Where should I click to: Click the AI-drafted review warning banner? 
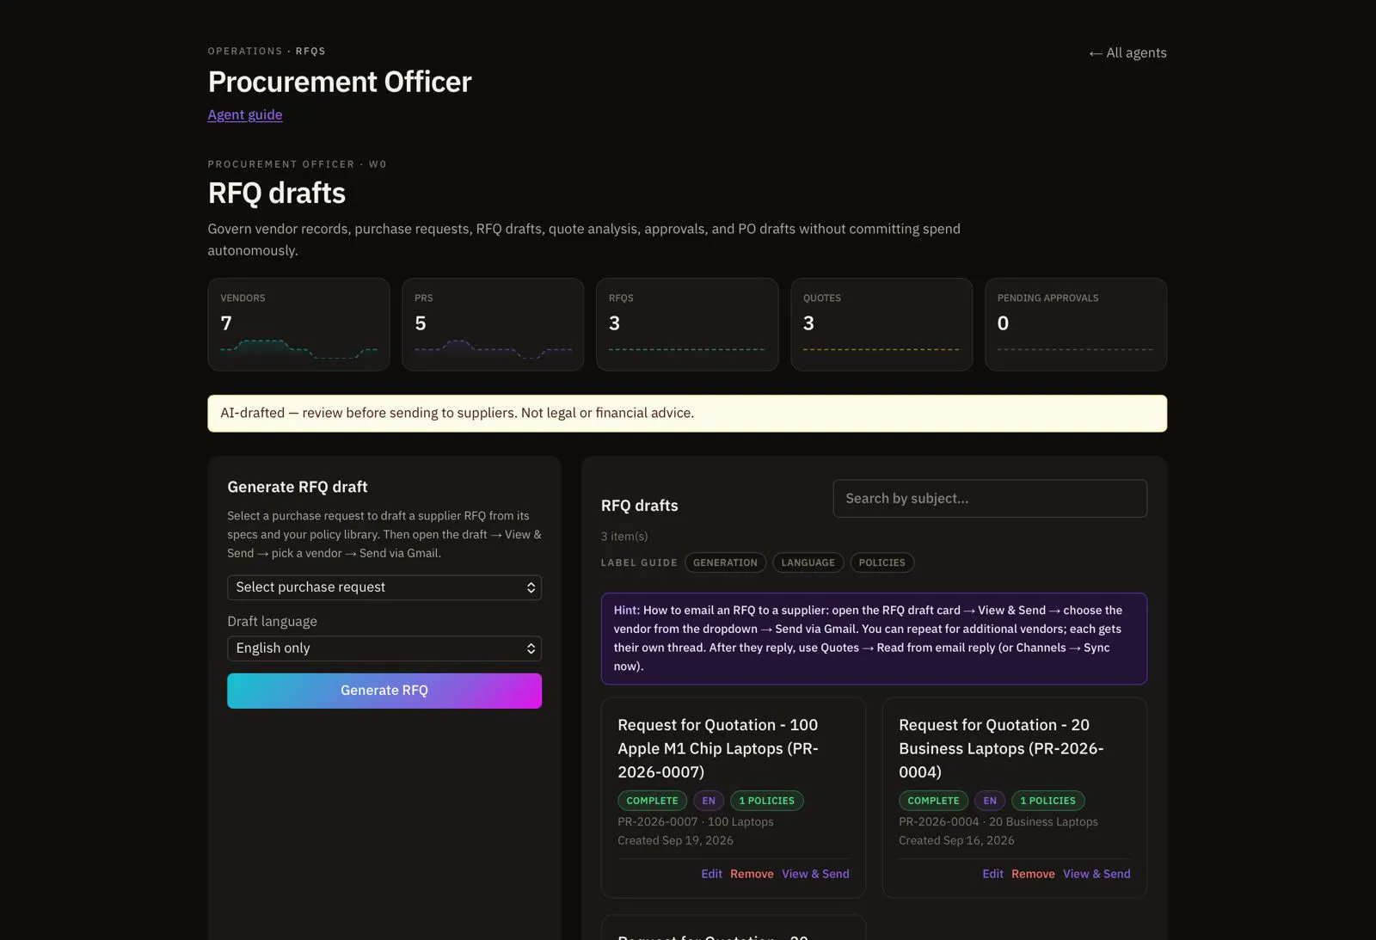click(x=687, y=414)
